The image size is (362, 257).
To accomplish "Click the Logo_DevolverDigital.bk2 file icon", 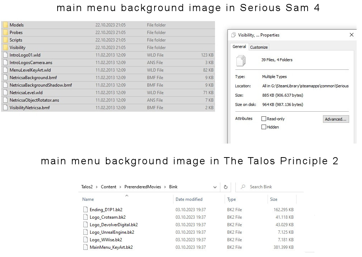I will (85, 224).
